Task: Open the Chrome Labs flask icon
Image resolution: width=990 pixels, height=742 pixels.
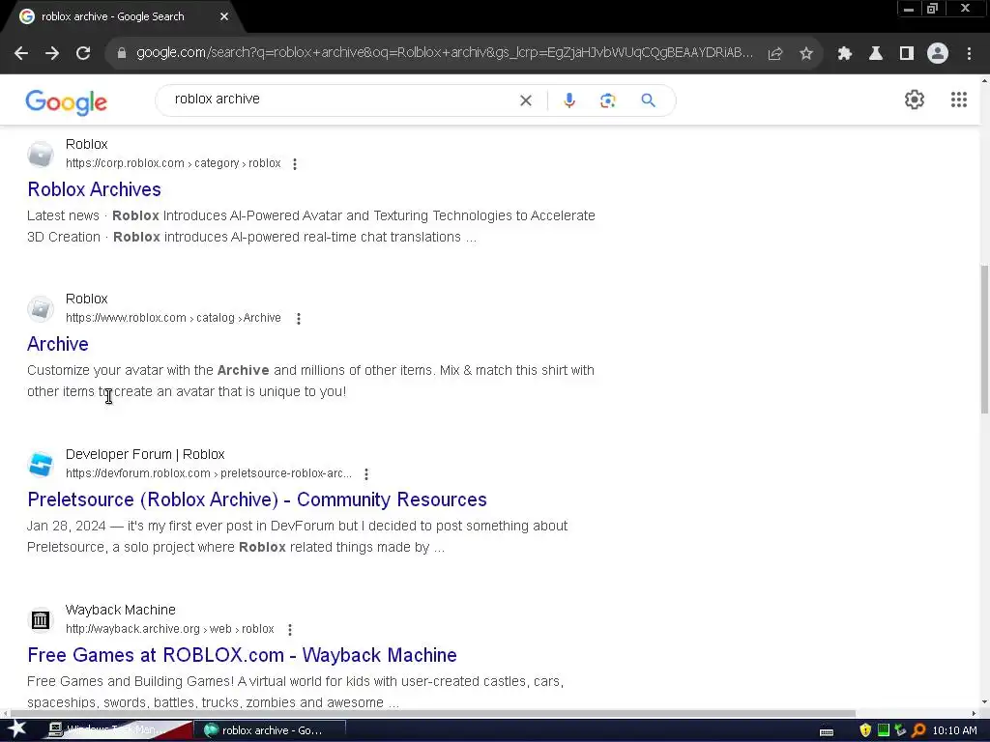Action: pos(876,54)
